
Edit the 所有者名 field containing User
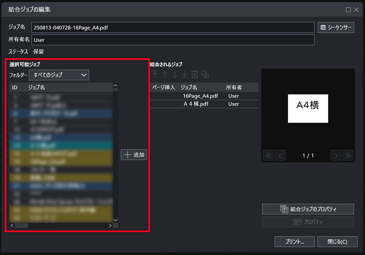click(x=173, y=40)
